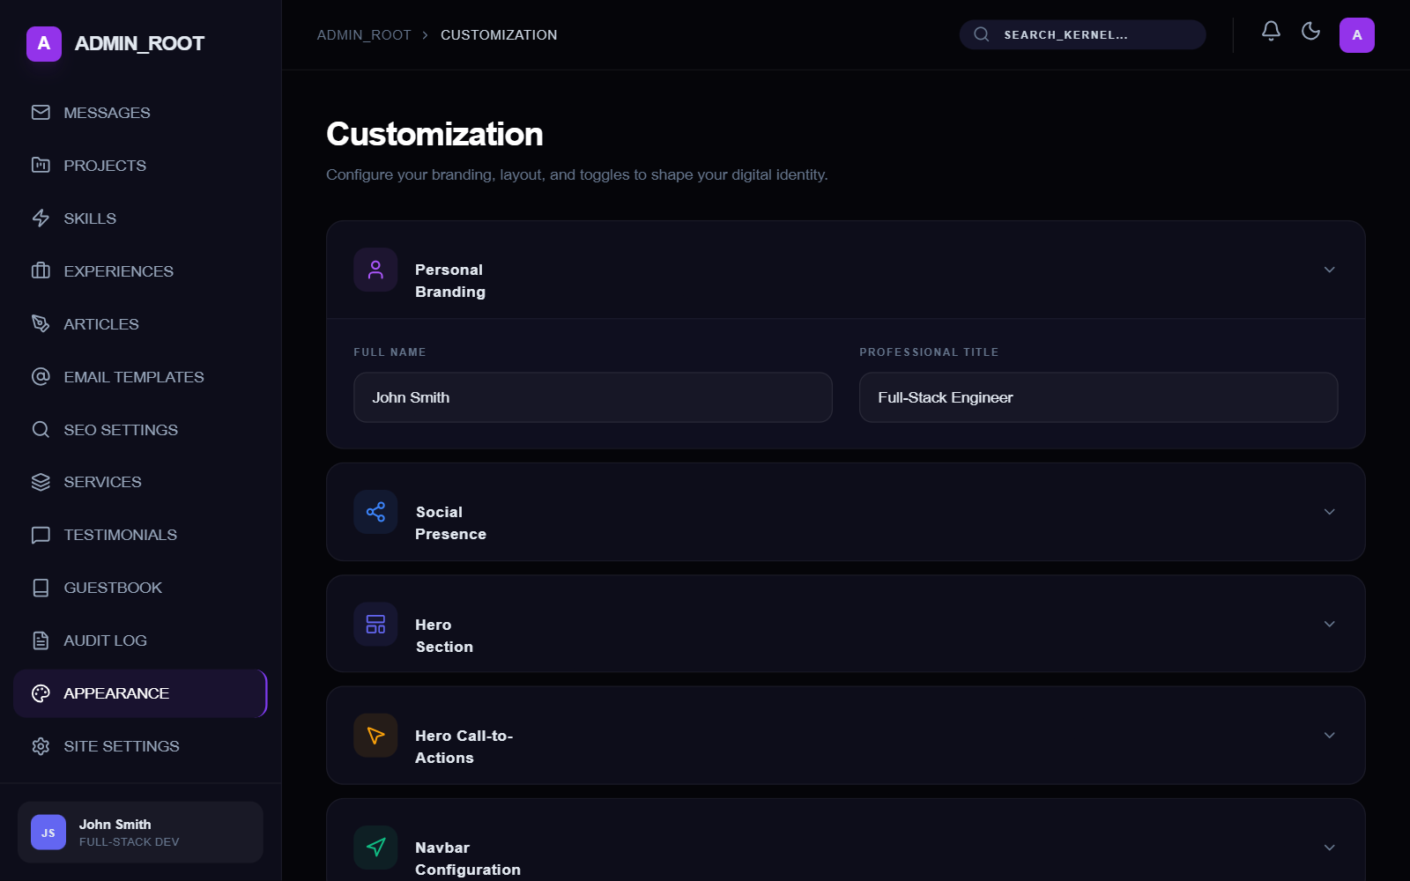Viewport: 1410px width, 881px height.
Task: Open Site Settings page
Action: pos(140,746)
